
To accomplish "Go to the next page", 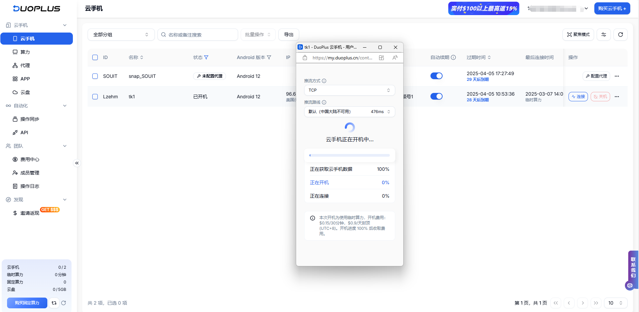I will point(583,303).
